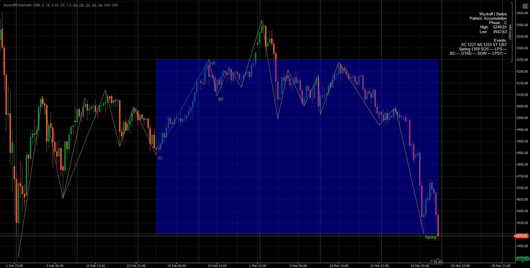Screen dimensions: 530x268
Task: Click the 5250.00 price axis label
Action: pos(522,60)
